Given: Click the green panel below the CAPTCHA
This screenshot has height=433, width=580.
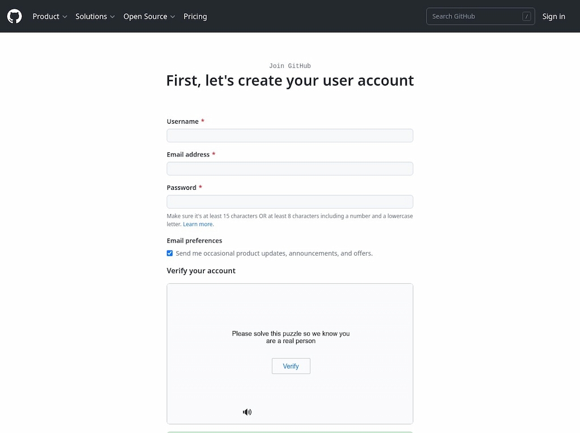Looking at the screenshot, I should tap(289, 432).
